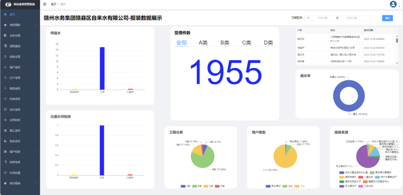The width and height of the screenshot is (403, 195).
Task: Expand the 绩效看板 menu chevron
Action: [35, 25]
